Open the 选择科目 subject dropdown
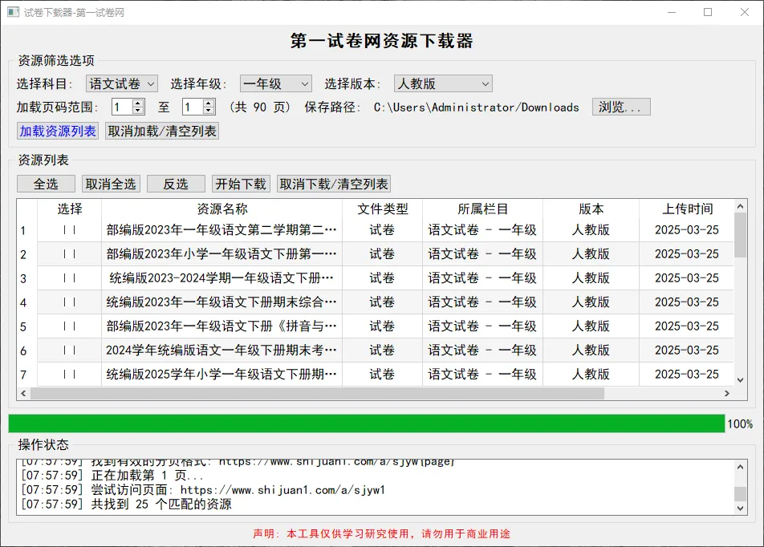Viewport: 764px width, 547px height. click(x=122, y=83)
